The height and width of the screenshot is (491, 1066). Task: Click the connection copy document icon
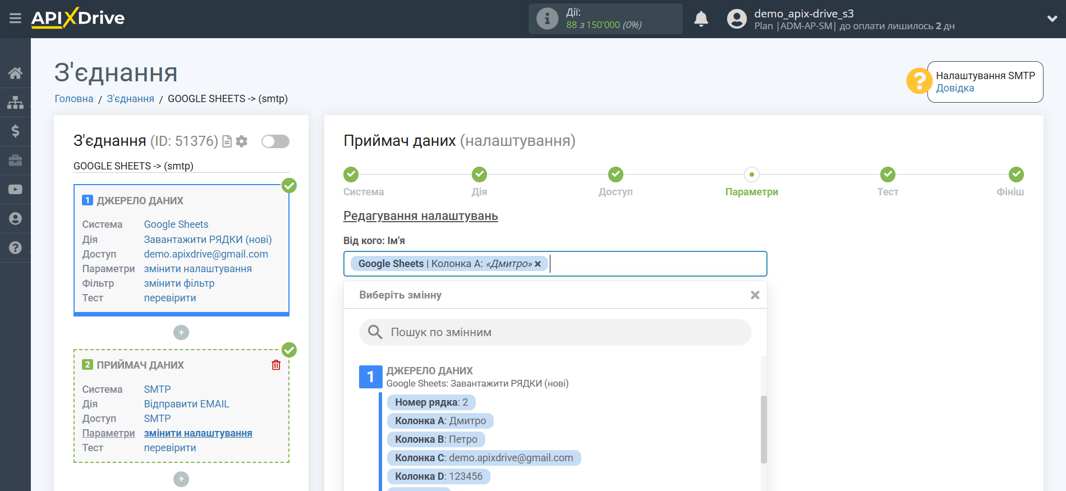[227, 141]
